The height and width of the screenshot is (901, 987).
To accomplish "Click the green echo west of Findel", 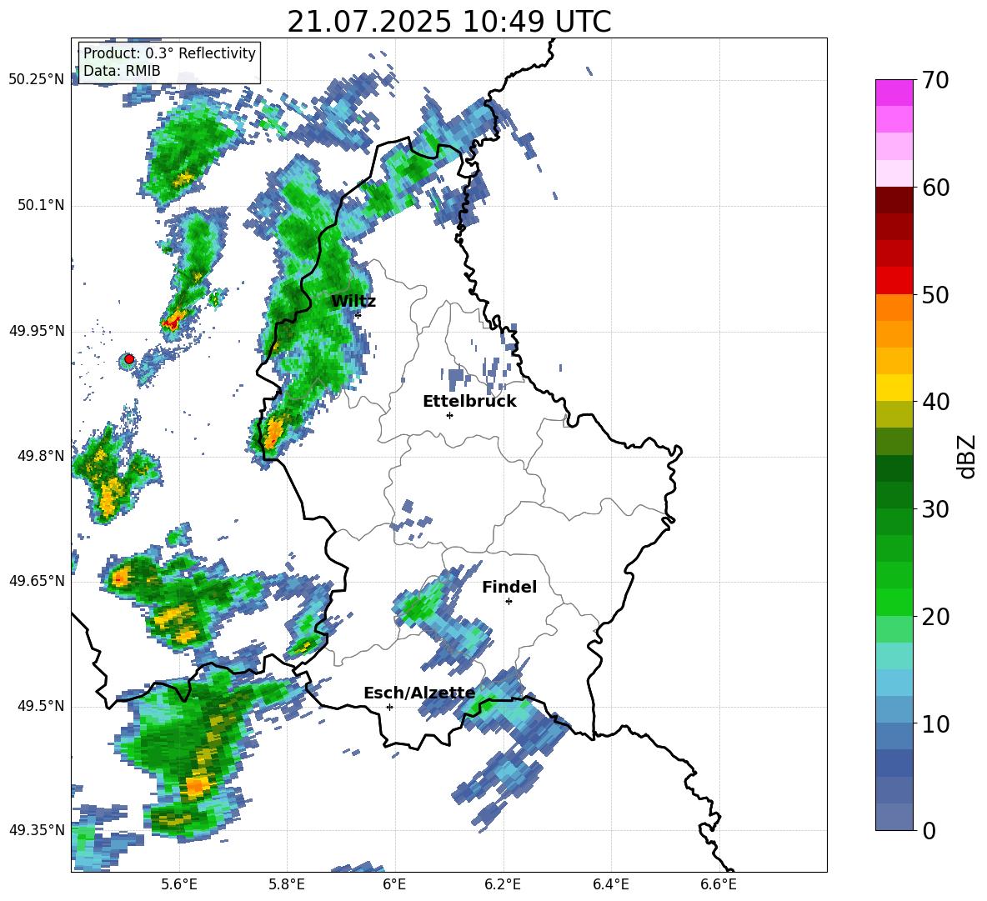I will tap(418, 607).
